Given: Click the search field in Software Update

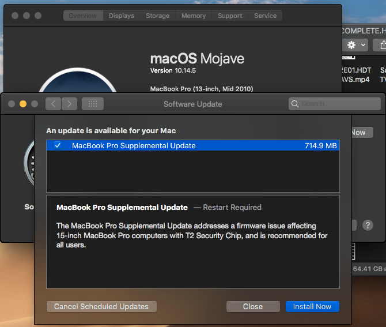Looking at the screenshot, I should click(335, 104).
